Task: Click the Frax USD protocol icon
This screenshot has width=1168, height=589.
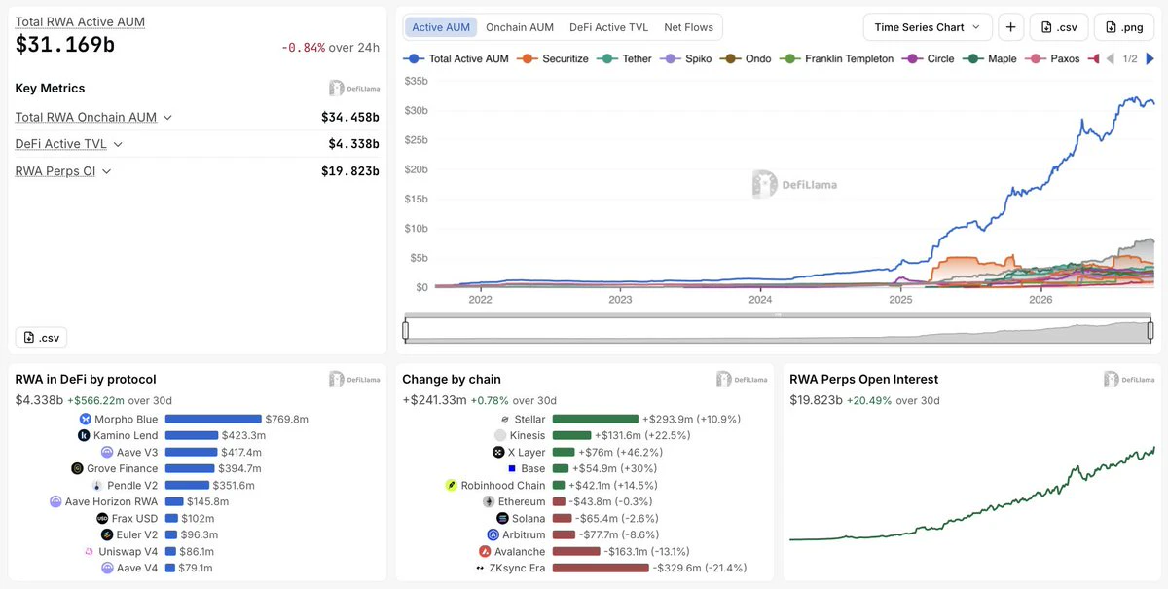Action: pyautogui.click(x=101, y=519)
